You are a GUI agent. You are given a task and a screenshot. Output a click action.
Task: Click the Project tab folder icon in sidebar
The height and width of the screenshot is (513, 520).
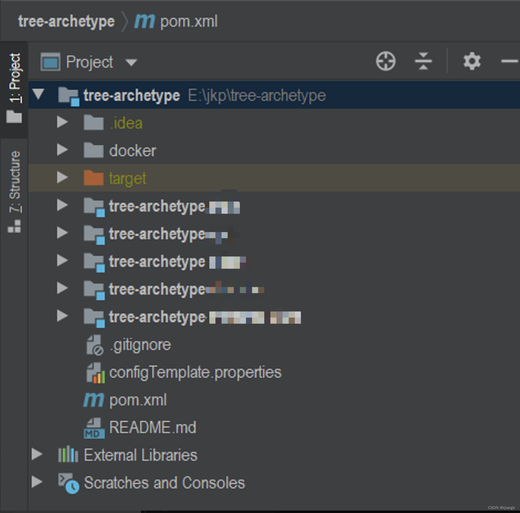[14, 116]
